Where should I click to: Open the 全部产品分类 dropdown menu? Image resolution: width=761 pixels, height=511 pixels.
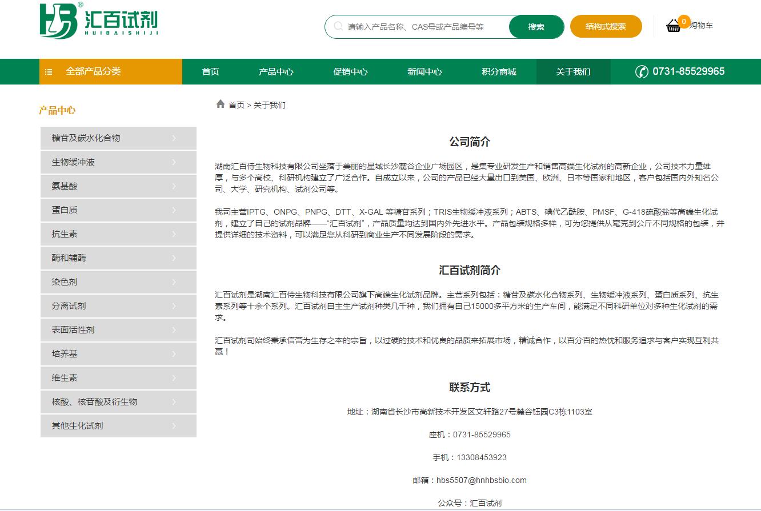pos(93,71)
